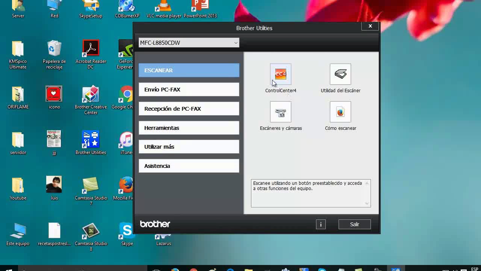This screenshot has height=271, width=481.
Task: Select the Google Chrome desktop icon
Action: (x=123, y=98)
